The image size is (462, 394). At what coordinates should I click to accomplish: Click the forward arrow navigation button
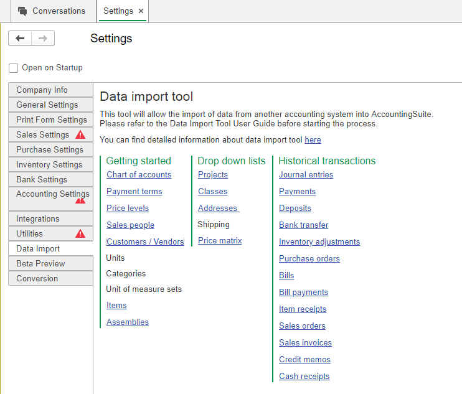point(43,39)
